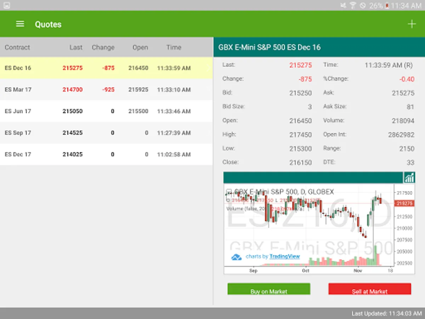
Task: Click the Ask Size value 81
Action: (x=410, y=107)
